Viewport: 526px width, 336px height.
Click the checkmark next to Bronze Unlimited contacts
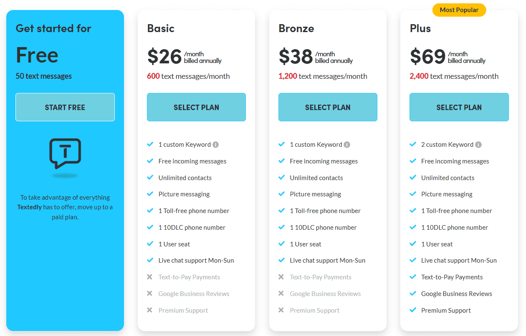pos(282,177)
